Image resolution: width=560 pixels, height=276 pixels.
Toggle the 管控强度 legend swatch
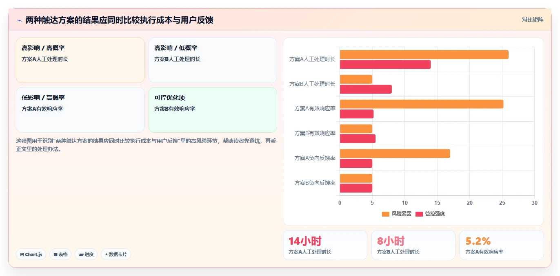click(419, 214)
